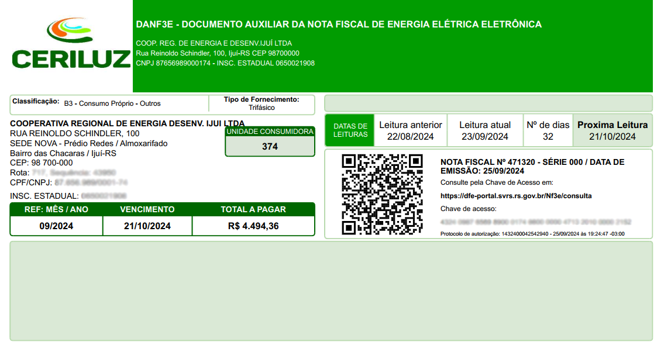Click the 'INSC. ESTADUAL:' line under customer data

(68, 196)
